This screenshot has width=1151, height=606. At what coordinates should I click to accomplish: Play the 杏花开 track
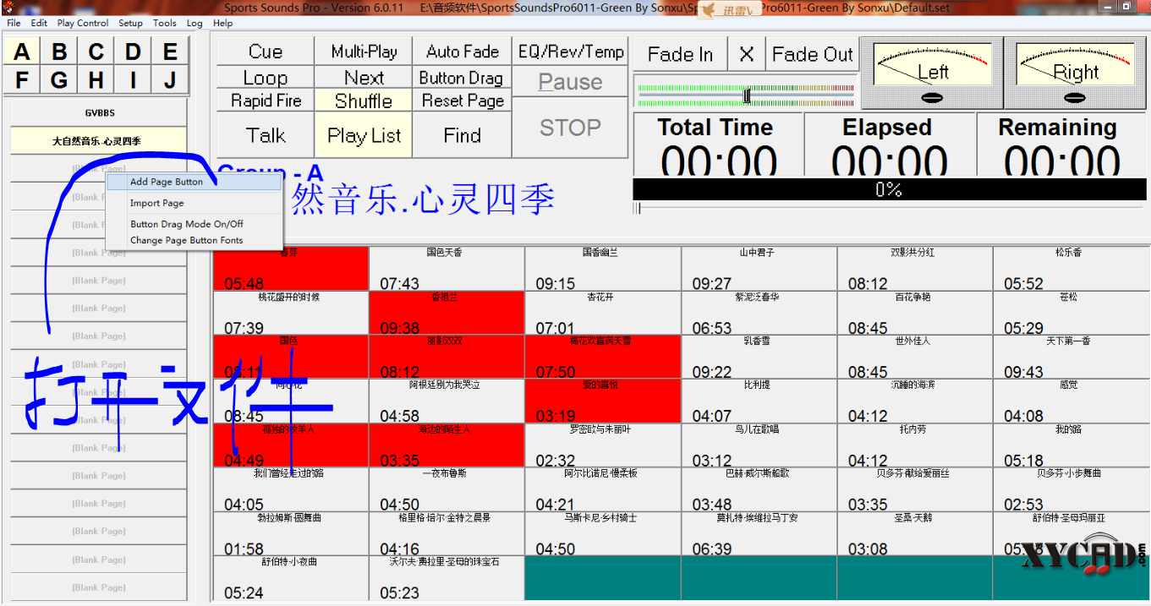click(x=602, y=313)
